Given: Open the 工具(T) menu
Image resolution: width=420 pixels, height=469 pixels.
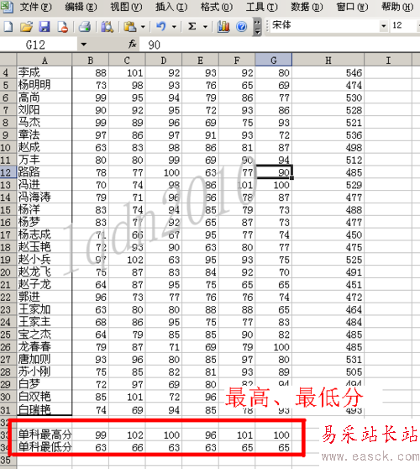Looking at the screenshot, I should [261, 7].
